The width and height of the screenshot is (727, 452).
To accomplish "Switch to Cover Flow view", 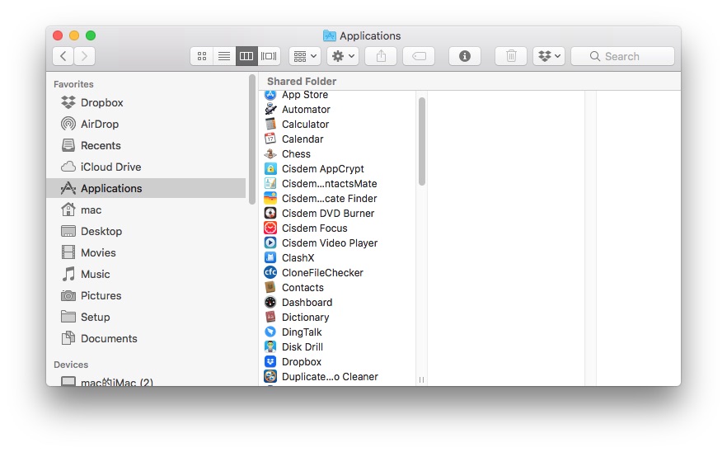I will pos(269,56).
